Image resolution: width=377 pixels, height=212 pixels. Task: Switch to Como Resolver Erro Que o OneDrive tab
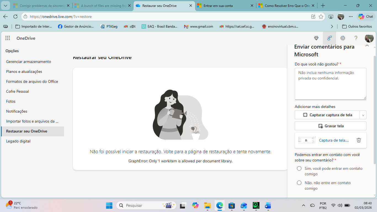(x=287, y=6)
